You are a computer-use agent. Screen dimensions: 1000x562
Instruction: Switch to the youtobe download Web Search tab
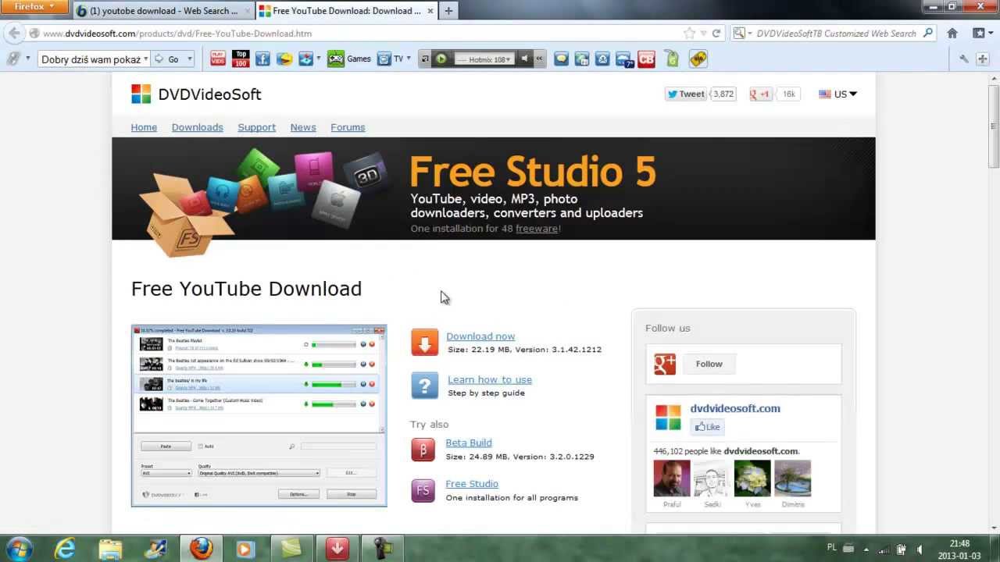point(162,11)
